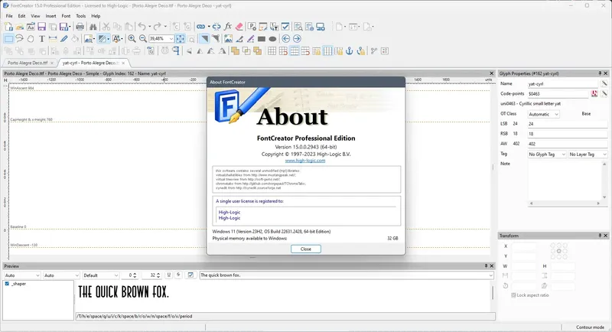Image resolution: width=612 pixels, height=332 pixels.
Task: Toggle the Lock aspect ratio checkbox
Action: pyautogui.click(x=513, y=295)
